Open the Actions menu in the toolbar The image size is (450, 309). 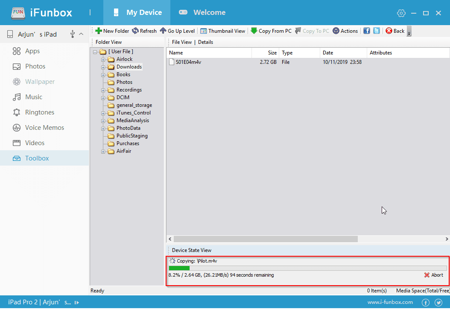point(345,31)
